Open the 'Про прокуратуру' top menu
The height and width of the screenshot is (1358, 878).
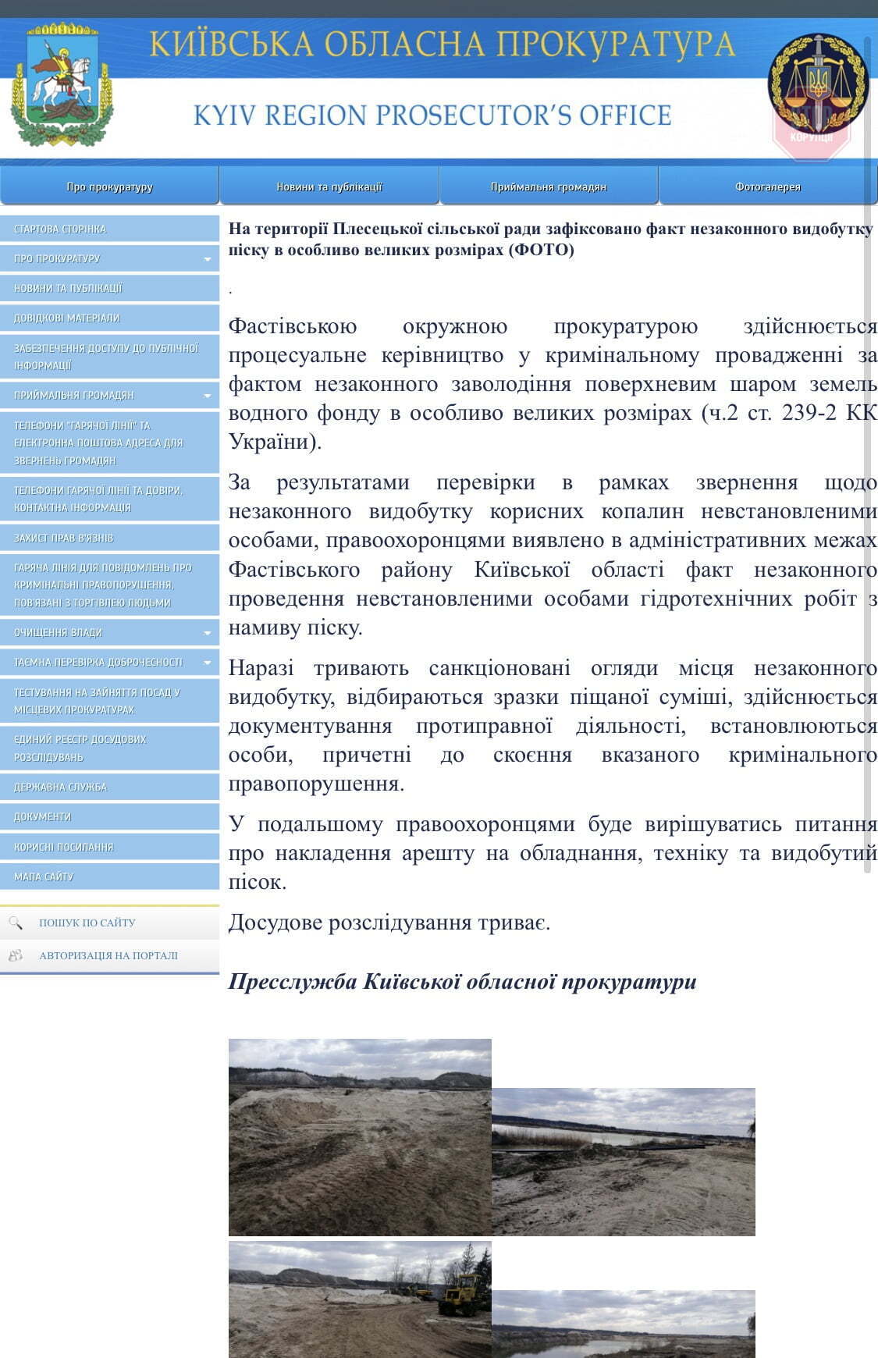coord(109,187)
